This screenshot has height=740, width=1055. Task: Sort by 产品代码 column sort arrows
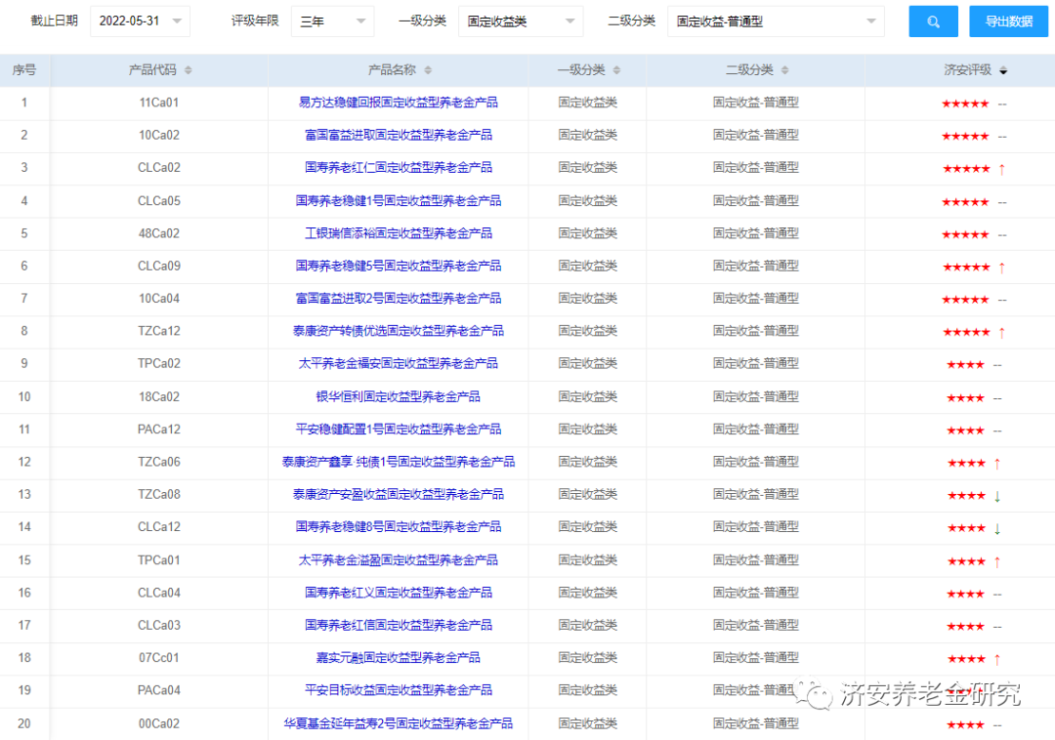(x=189, y=70)
